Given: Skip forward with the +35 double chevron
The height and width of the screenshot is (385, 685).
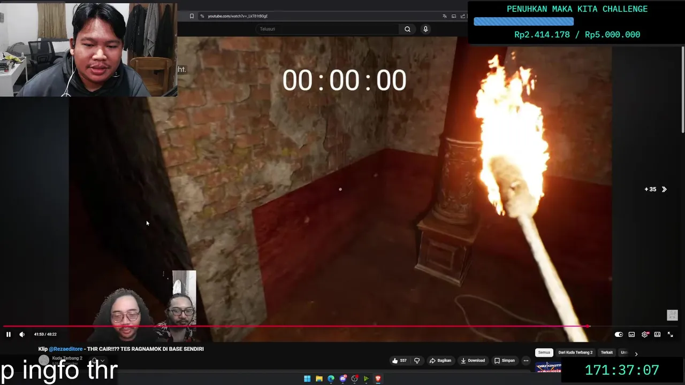Looking at the screenshot, I should (664, 189).
